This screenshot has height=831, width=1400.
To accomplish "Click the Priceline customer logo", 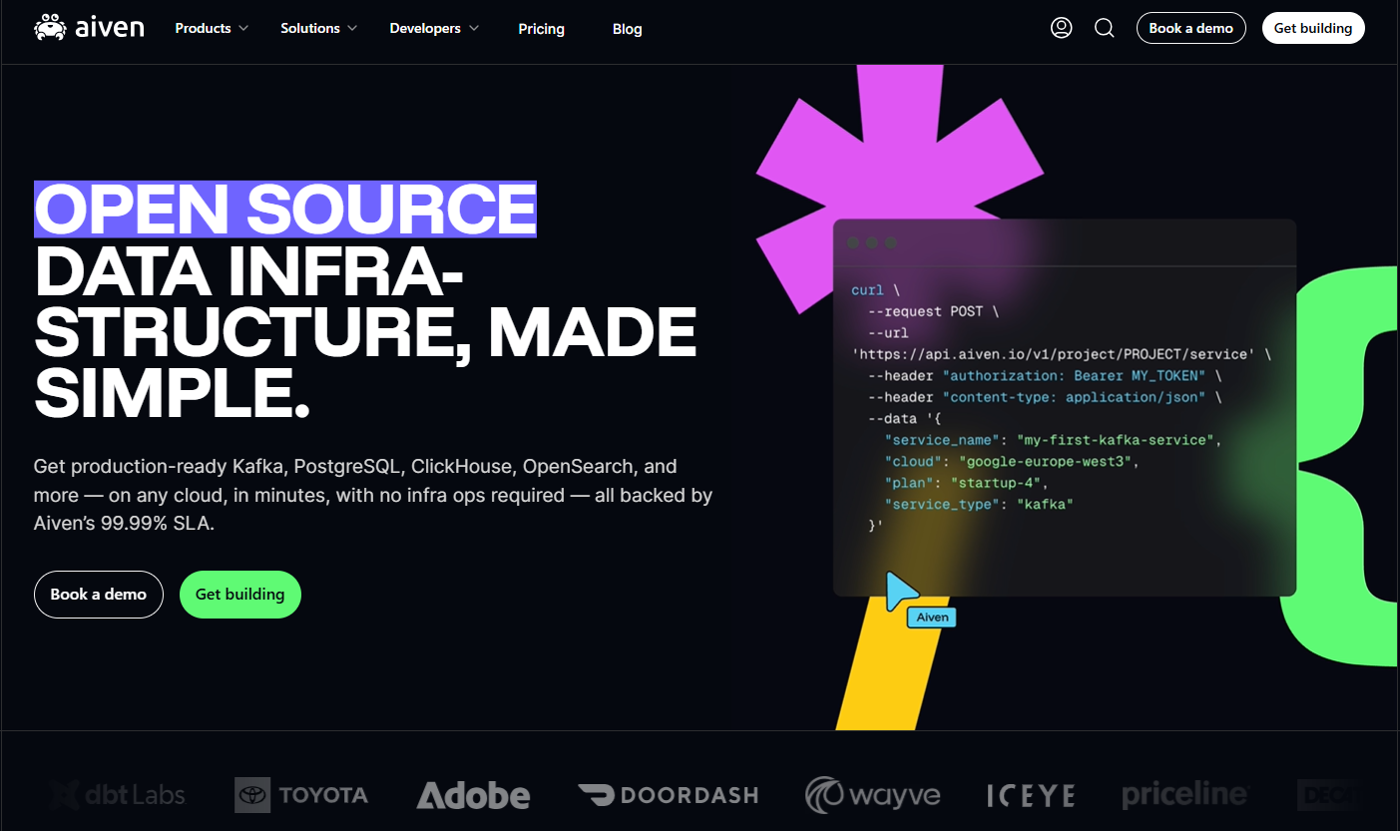I will pos(1184,795).
